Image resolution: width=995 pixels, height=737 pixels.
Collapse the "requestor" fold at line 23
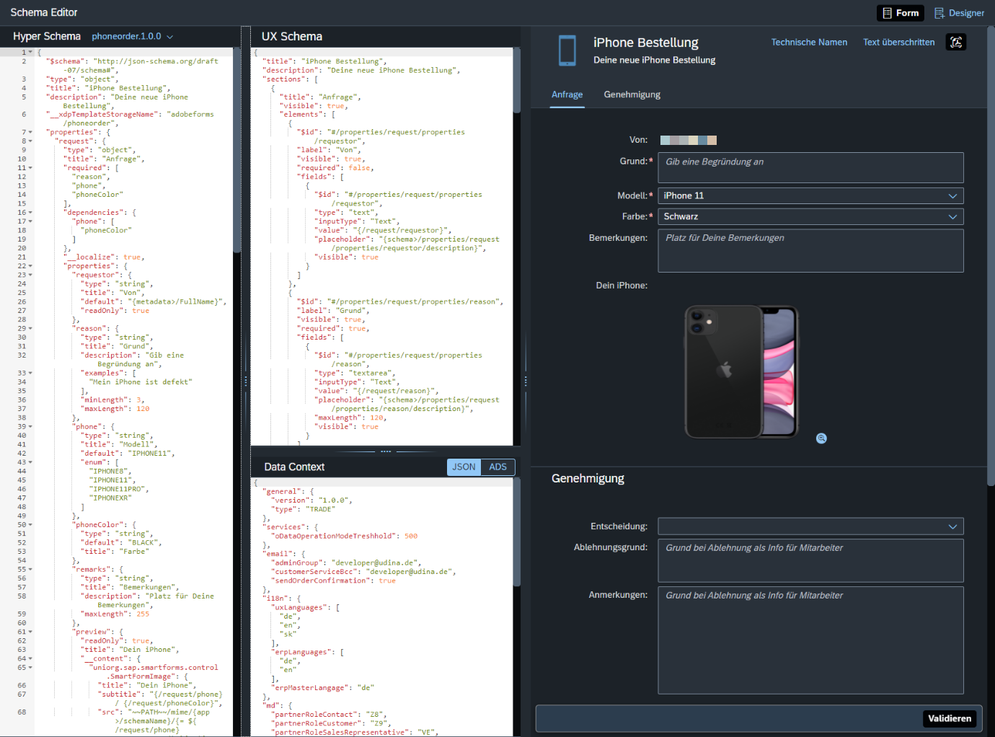click(x=30, y=275)
